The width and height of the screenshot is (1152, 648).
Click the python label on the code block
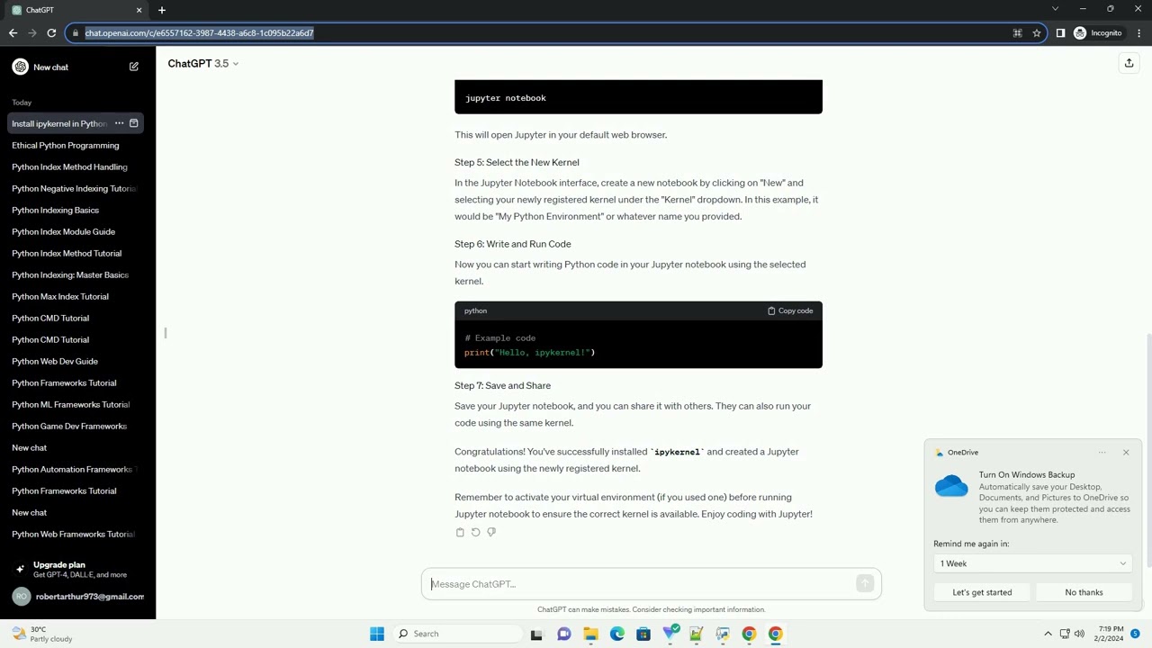click(475, 310)
